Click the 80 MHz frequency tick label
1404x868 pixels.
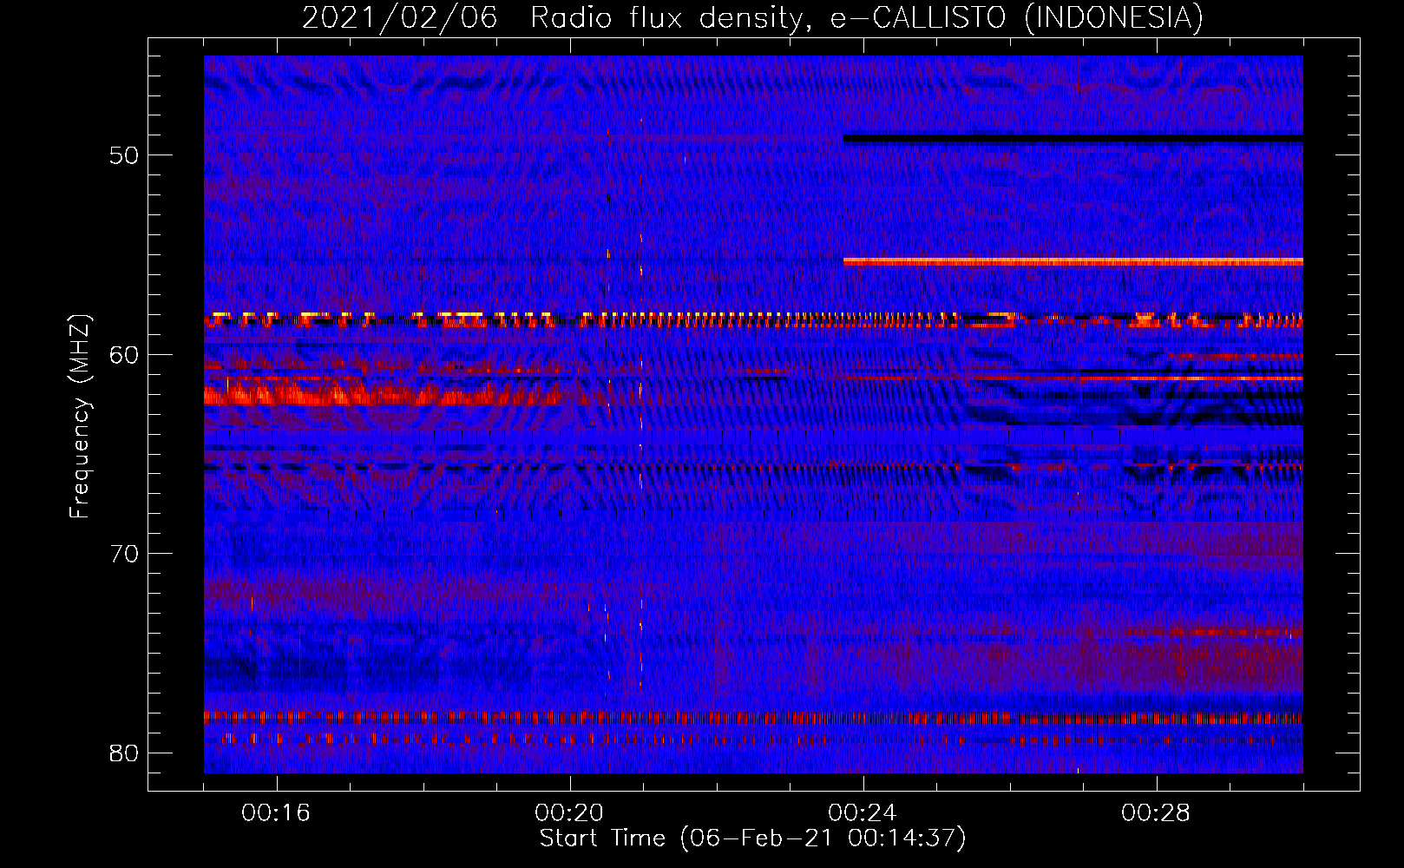(124, 753)
